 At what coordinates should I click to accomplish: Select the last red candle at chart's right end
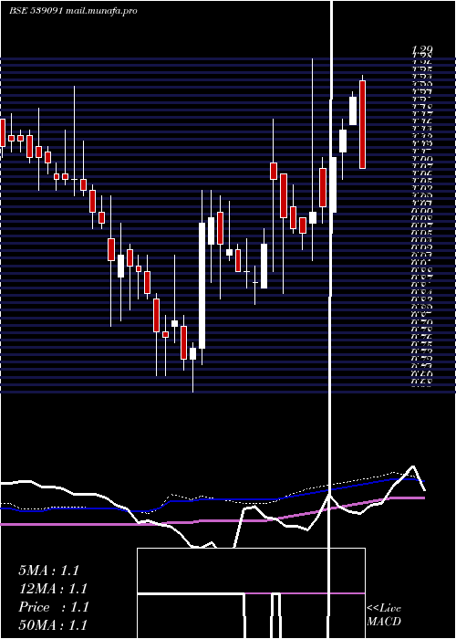pos(362,124)
